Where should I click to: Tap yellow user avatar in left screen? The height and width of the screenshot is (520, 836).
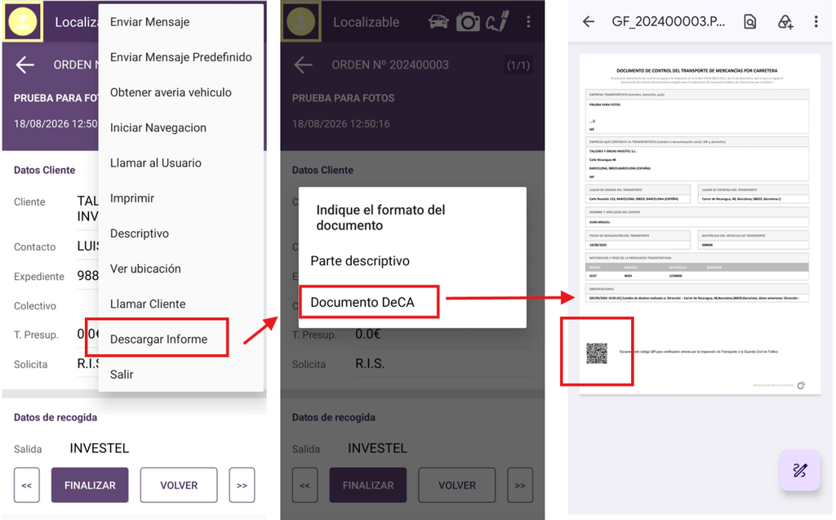23,20
